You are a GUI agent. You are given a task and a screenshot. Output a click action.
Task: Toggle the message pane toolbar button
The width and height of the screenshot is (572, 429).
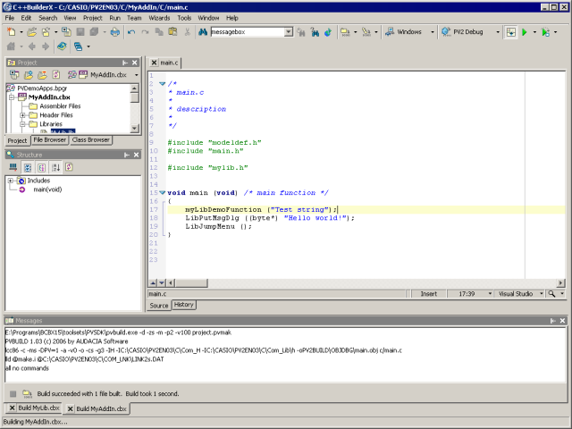[x=510, y=32]
